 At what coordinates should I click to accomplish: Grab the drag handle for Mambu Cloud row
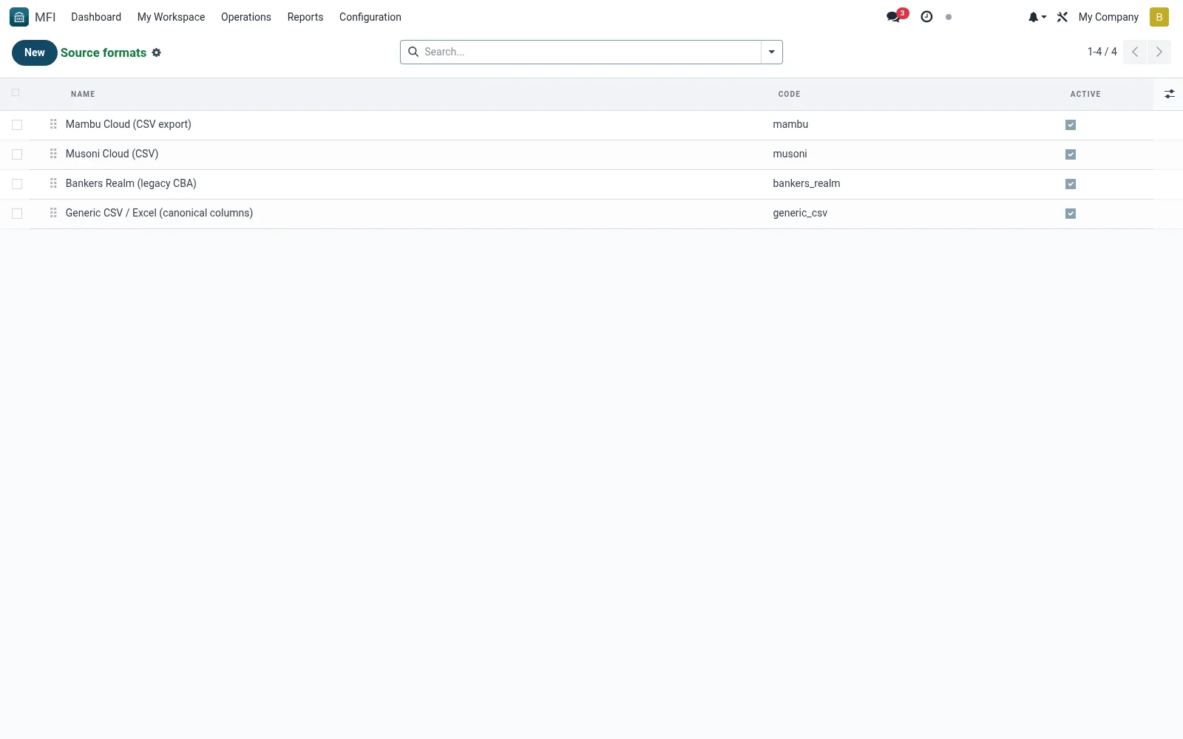(x=53, y=124)
